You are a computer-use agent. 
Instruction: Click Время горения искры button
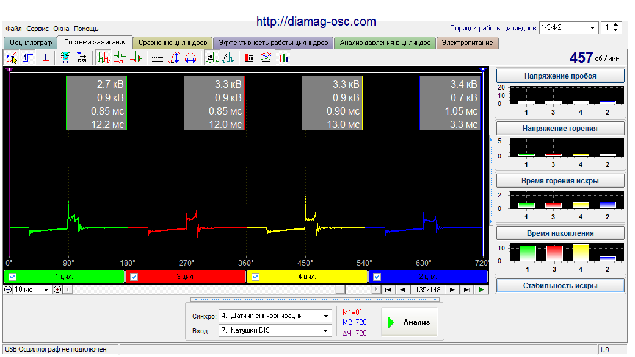click(560, 181)
